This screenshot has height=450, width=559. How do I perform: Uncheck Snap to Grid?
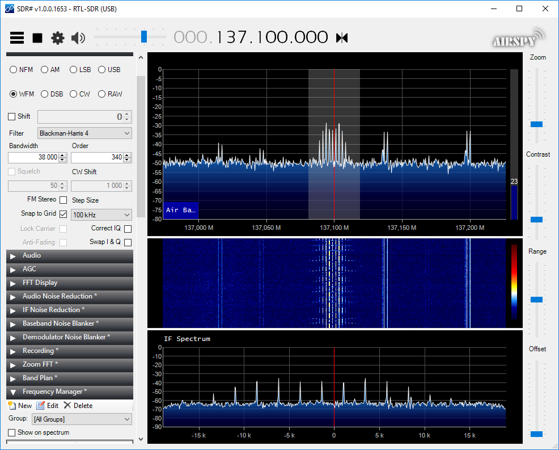[x=63, y=214]
